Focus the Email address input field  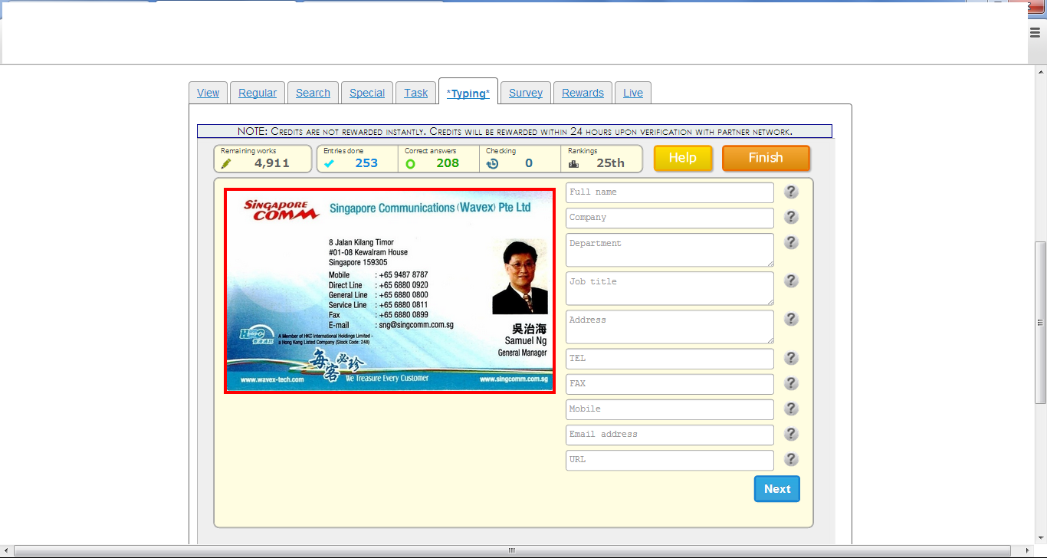coord(670,435)
